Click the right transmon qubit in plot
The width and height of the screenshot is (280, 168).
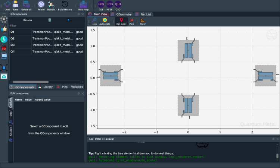point(266,76)
